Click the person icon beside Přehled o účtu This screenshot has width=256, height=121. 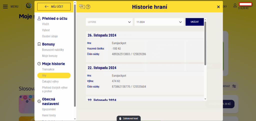39,18
